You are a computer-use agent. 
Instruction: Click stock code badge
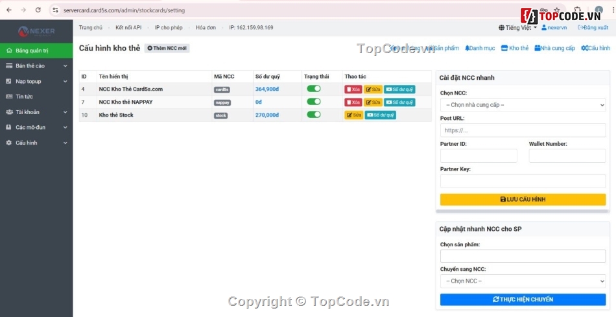click(220, 115)
